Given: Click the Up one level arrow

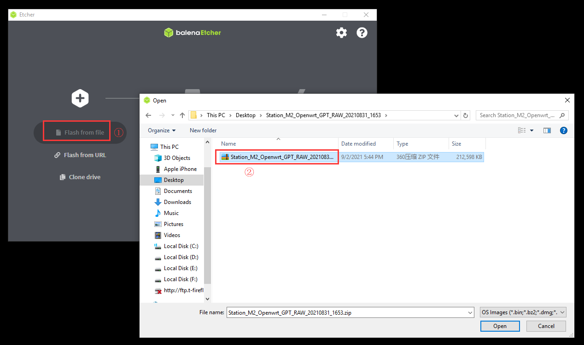Looking at the screenshot, I should click(182, 115).
